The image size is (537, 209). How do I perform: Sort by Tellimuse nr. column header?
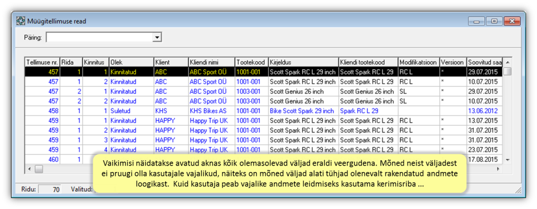tap(42, 62)
